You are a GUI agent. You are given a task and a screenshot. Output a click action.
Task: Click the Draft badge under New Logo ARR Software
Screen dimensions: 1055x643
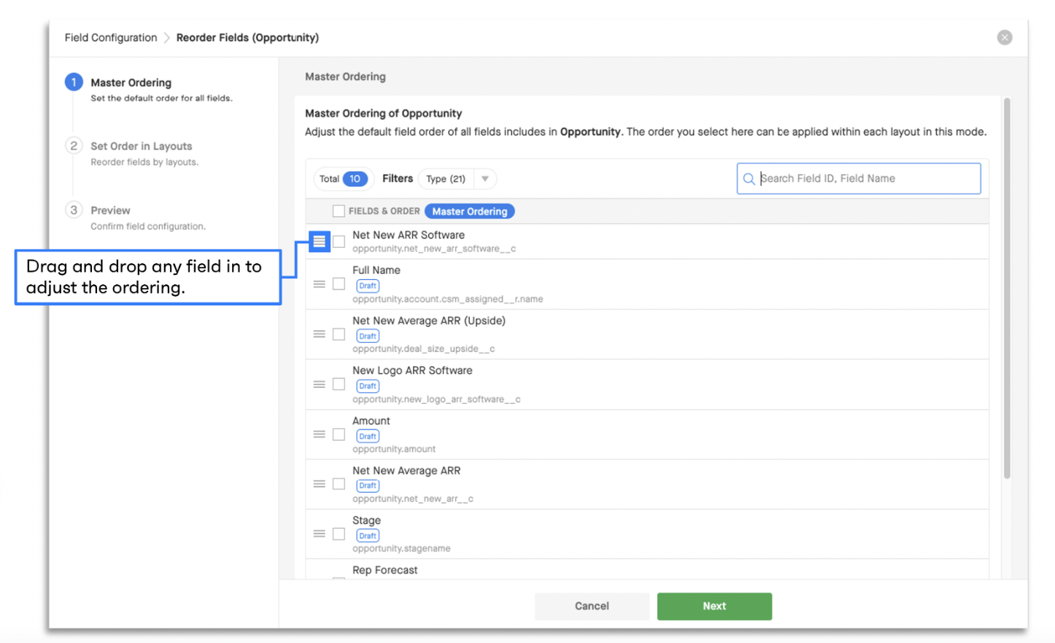(368, 386)
